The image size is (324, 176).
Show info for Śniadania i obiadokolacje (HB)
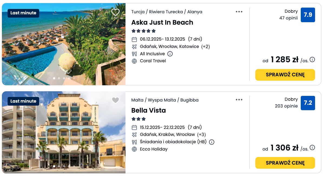212,142
